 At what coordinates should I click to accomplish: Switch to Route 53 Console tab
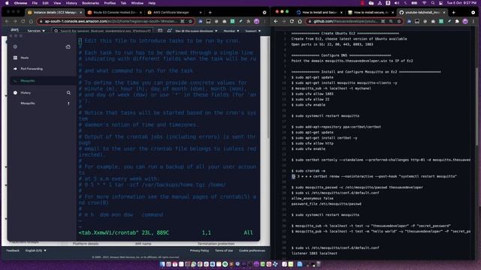tap(115, 13)
